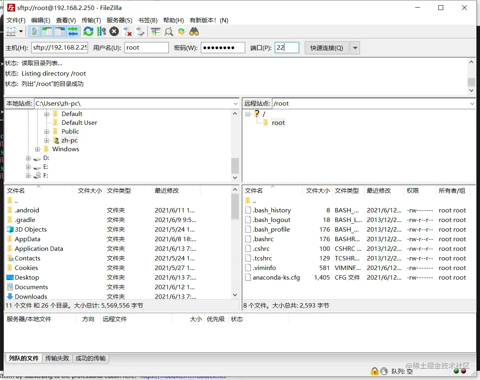
Task: Sort remote files by 所有者/组 column
Action: click(x=453, y=191)
